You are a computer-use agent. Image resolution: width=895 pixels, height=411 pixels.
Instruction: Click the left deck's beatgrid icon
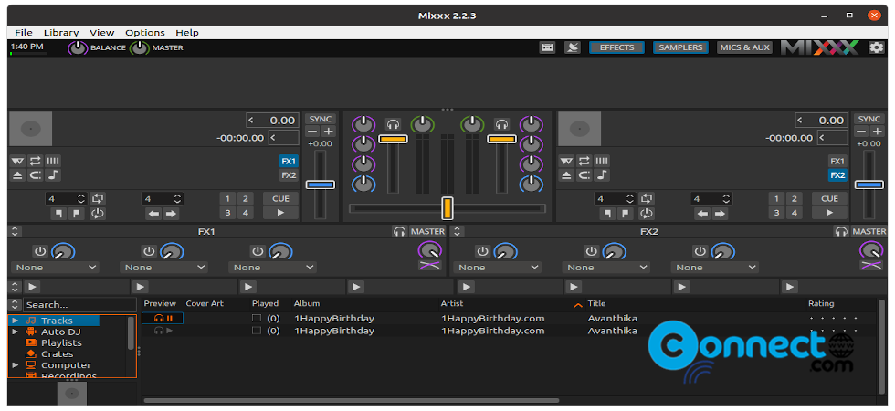pyautogui.click(x=53, y=161)
